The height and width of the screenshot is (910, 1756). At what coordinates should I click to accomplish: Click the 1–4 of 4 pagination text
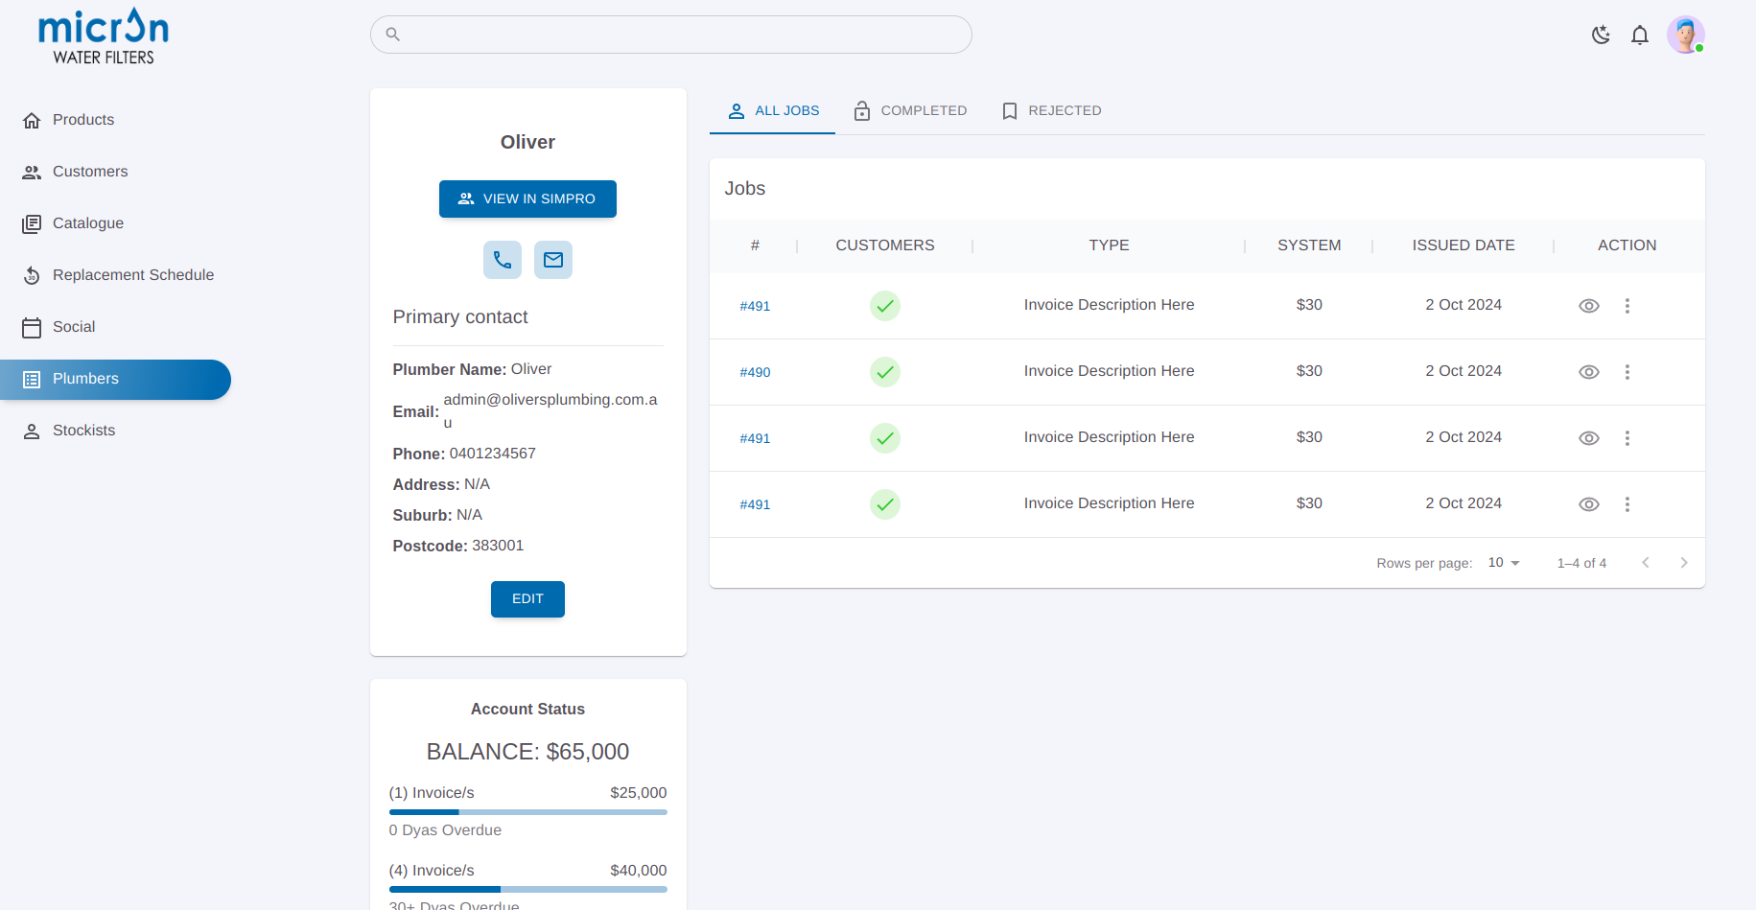pos(1581,563)
